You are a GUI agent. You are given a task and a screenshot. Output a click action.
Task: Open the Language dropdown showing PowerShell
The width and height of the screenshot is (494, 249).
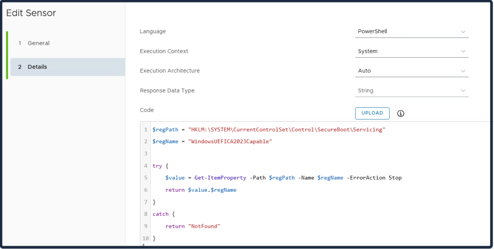(412, 32)
